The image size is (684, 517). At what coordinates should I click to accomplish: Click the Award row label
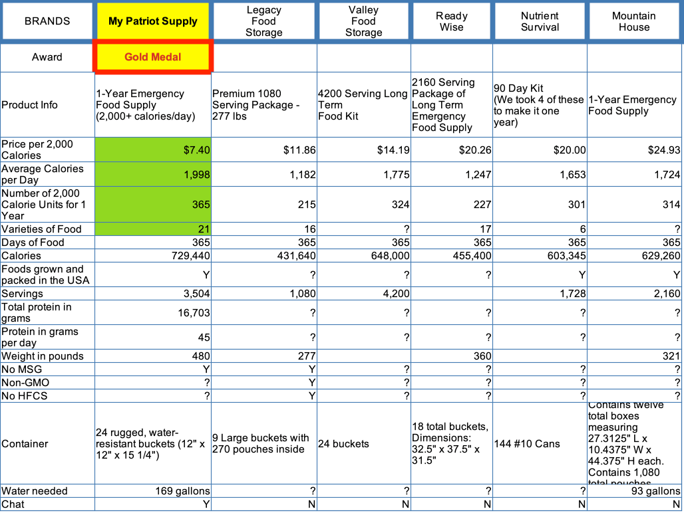pyautogui.click(x=47, y=57)
